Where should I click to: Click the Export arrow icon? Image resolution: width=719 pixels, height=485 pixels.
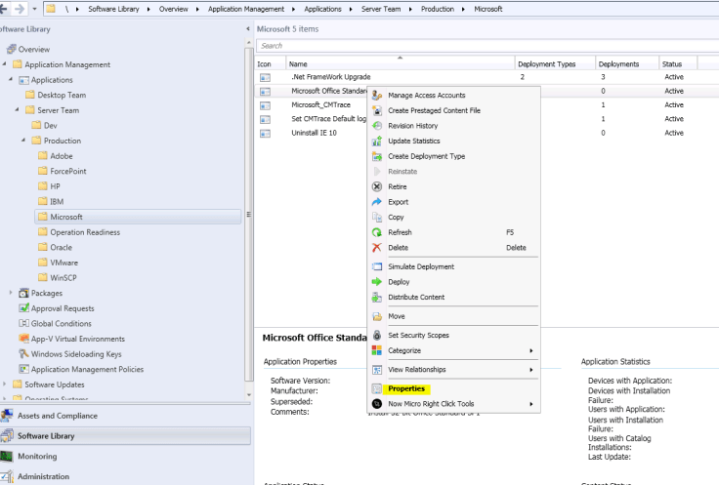click(377, 202)
